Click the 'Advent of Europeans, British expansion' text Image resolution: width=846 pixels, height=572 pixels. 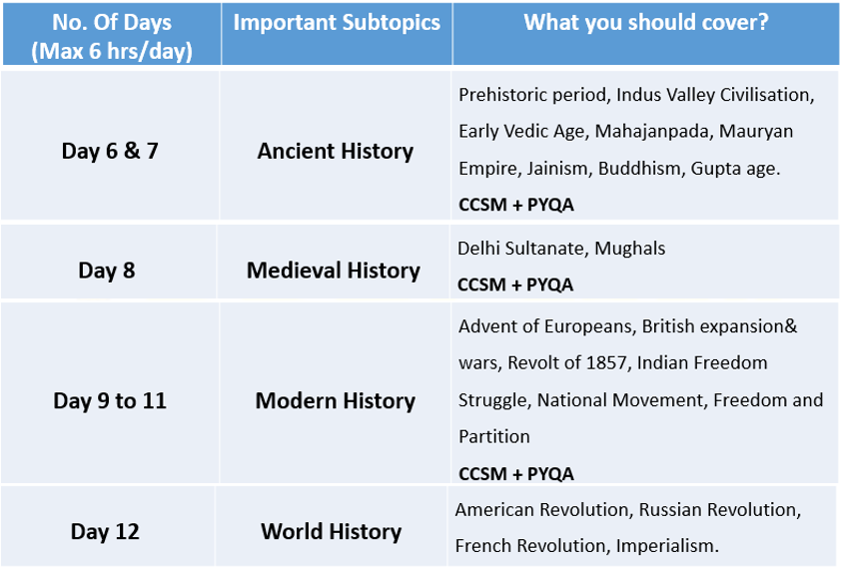tap(623, 326)
